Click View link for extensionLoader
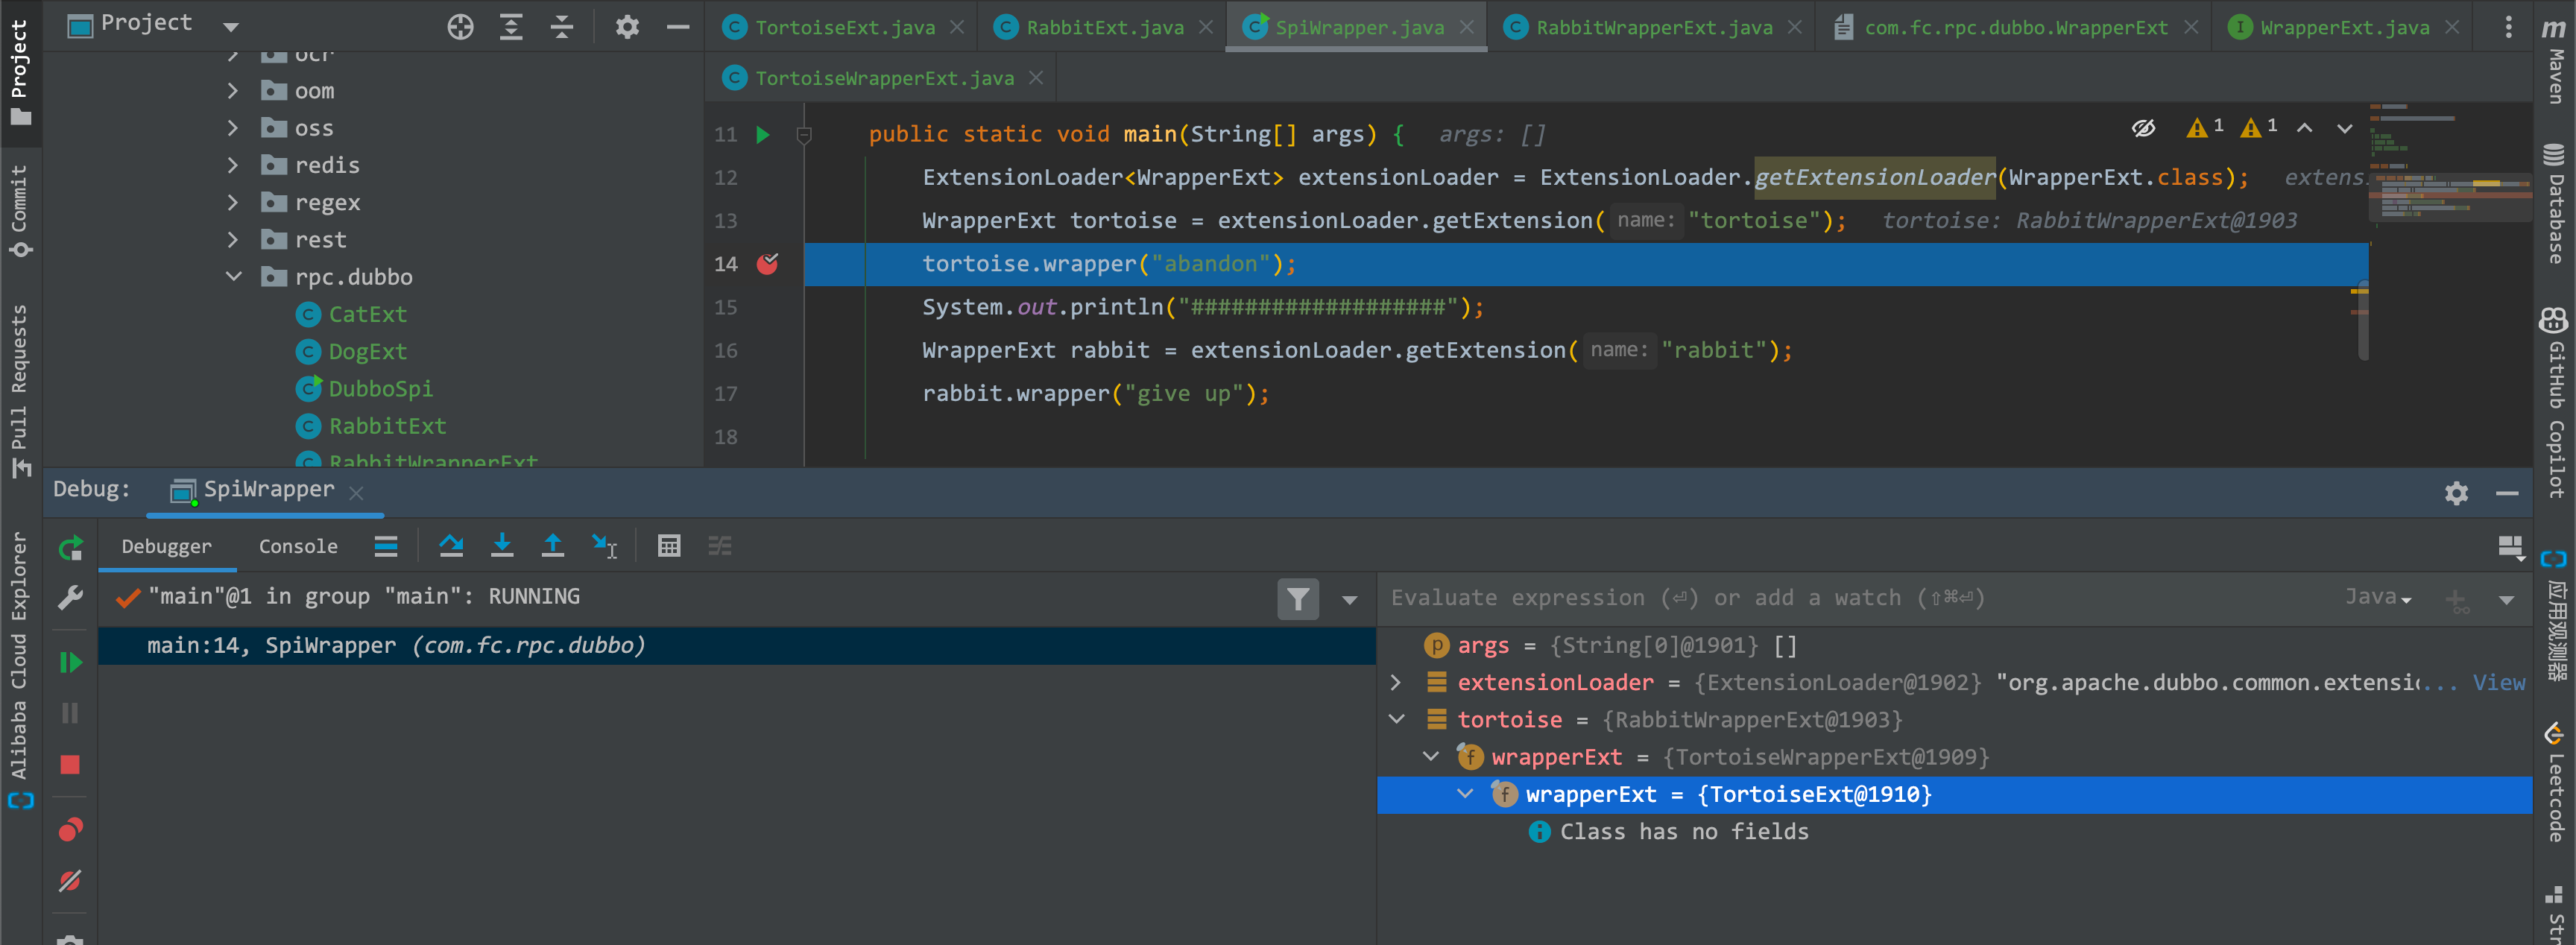 click(2498, 683)
